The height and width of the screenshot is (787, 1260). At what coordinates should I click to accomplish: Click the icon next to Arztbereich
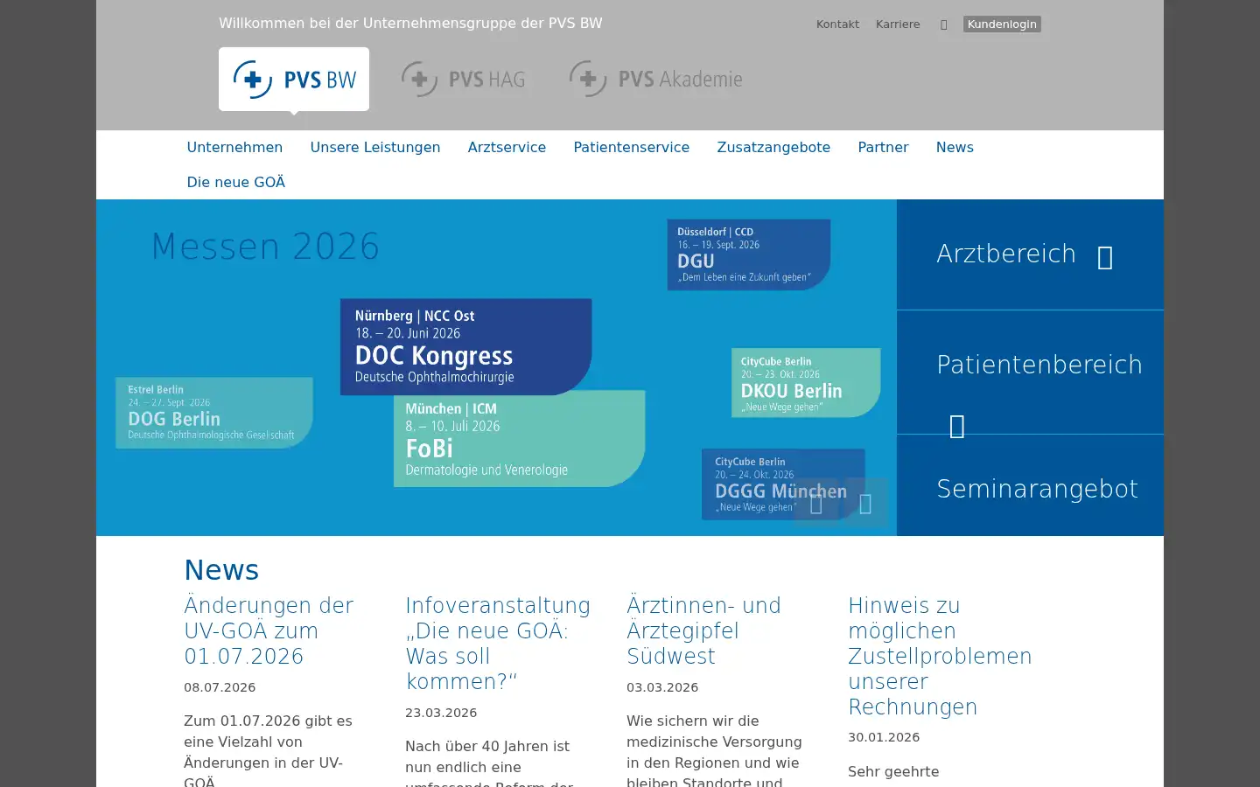click(x=1105, y=257)
